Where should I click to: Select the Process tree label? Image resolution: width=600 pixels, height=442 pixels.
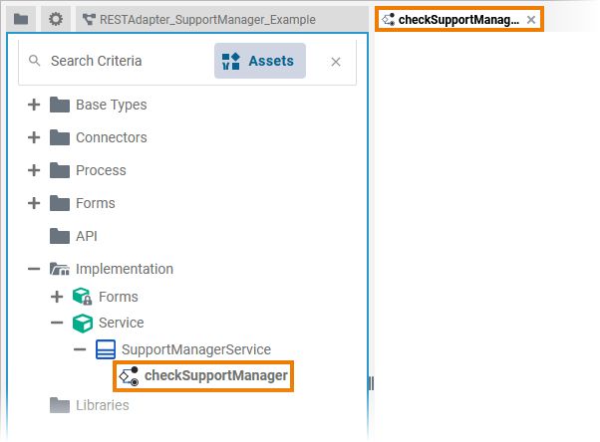click(x=101, y=170)
